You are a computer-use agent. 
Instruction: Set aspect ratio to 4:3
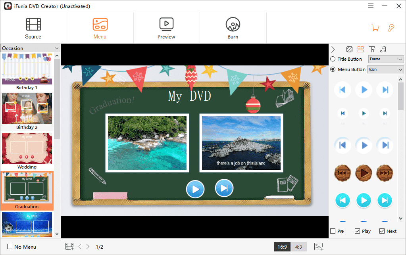pos(298,247)
